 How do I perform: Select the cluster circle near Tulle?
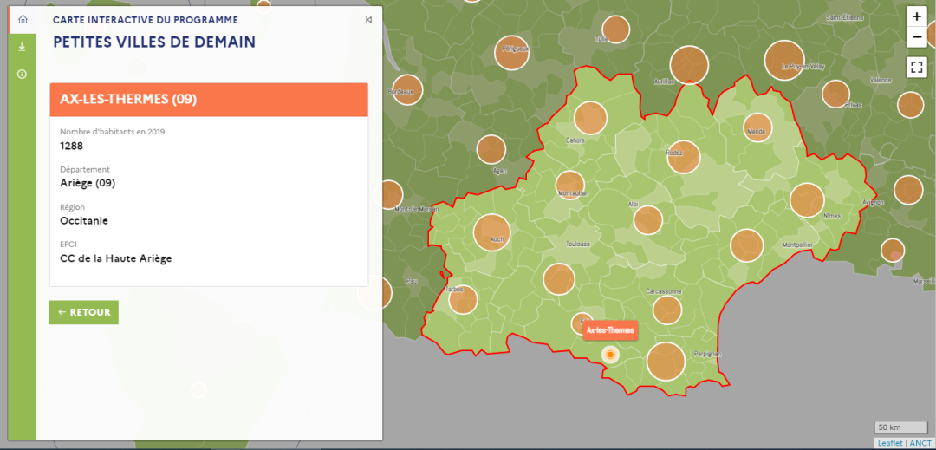pos(615,29)
